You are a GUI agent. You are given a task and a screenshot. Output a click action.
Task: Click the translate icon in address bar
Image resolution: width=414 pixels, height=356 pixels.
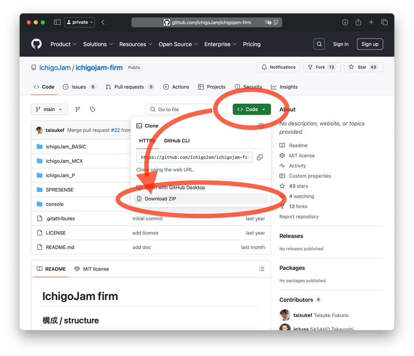coord(268,22)
